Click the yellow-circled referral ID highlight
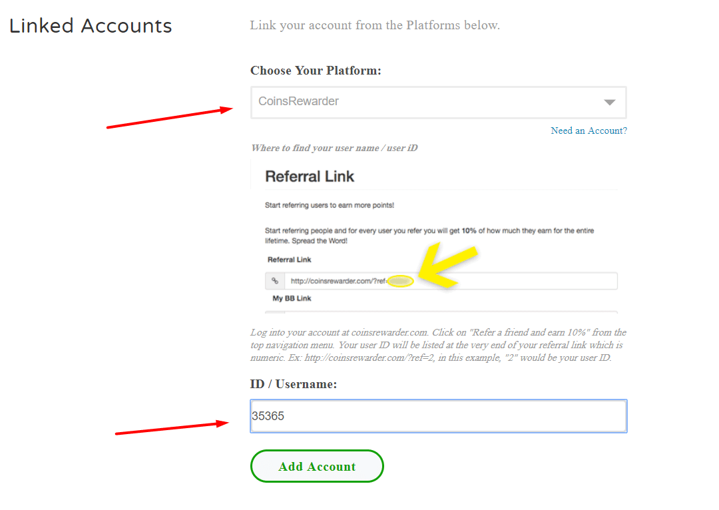Image resolution: width=719 pixels, height=510 pixels. click(401, 281)
